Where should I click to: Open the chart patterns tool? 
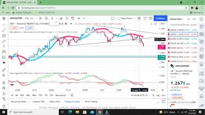(x=4, y=52)
